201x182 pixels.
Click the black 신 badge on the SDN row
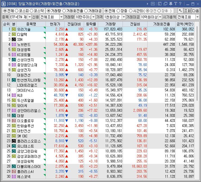tap(14, 40)
